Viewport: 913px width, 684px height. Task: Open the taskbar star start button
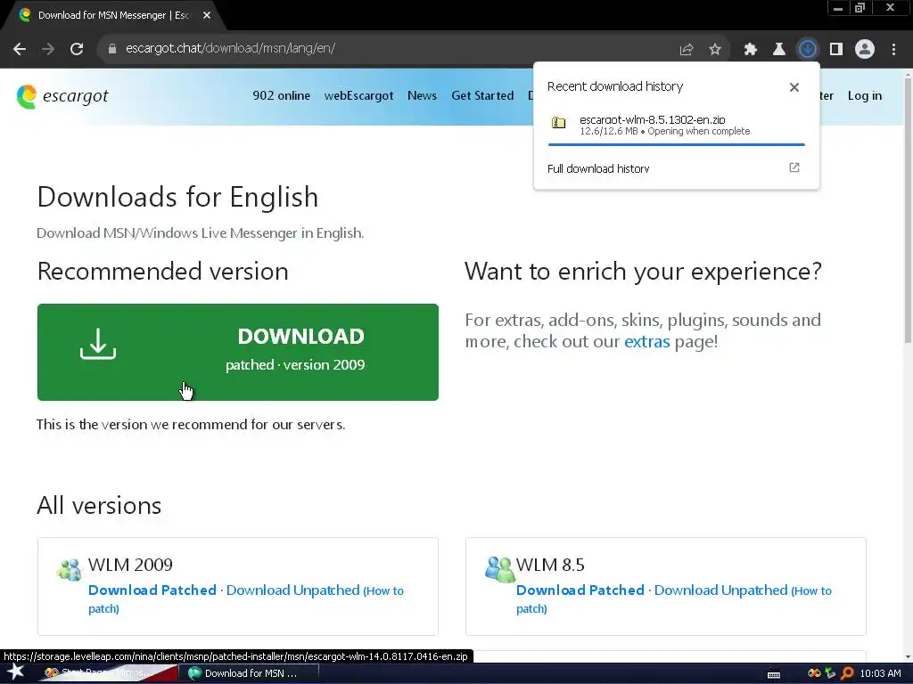click(x=16, y=672)
